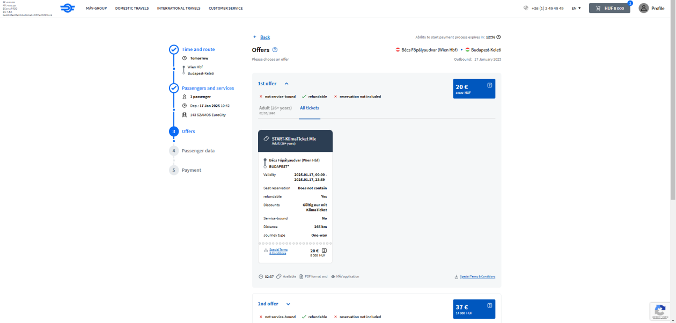Screen dimensions: 676x323
Task: Collapse the 1st offer section
Action: (286, 84)
